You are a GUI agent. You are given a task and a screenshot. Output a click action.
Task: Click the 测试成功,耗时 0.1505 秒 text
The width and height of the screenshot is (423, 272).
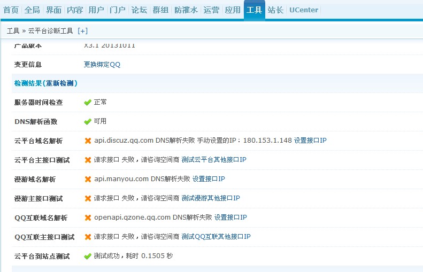pyautogui.click(x=133, y=256)
